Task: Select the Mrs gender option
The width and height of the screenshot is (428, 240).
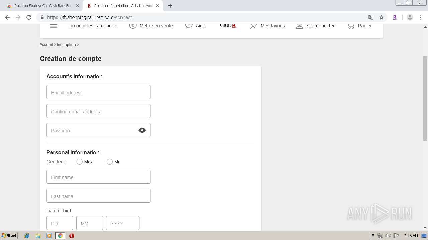Action: click(x=80, y=162)
